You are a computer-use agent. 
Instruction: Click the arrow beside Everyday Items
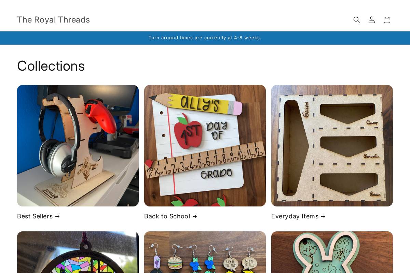pyautogui.click(x=323, y=216)
